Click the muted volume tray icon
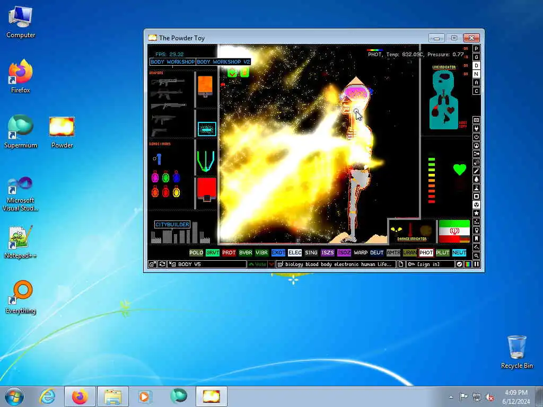 tap(489, 397)
